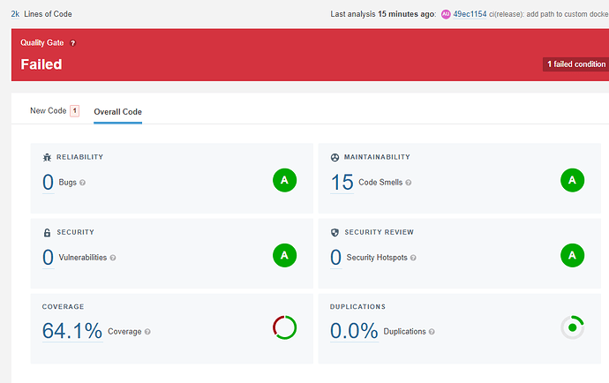The width and height of the screenshot is (609, 383).
Task: Click the 1 failed condition badge
Action: point(576,64)
